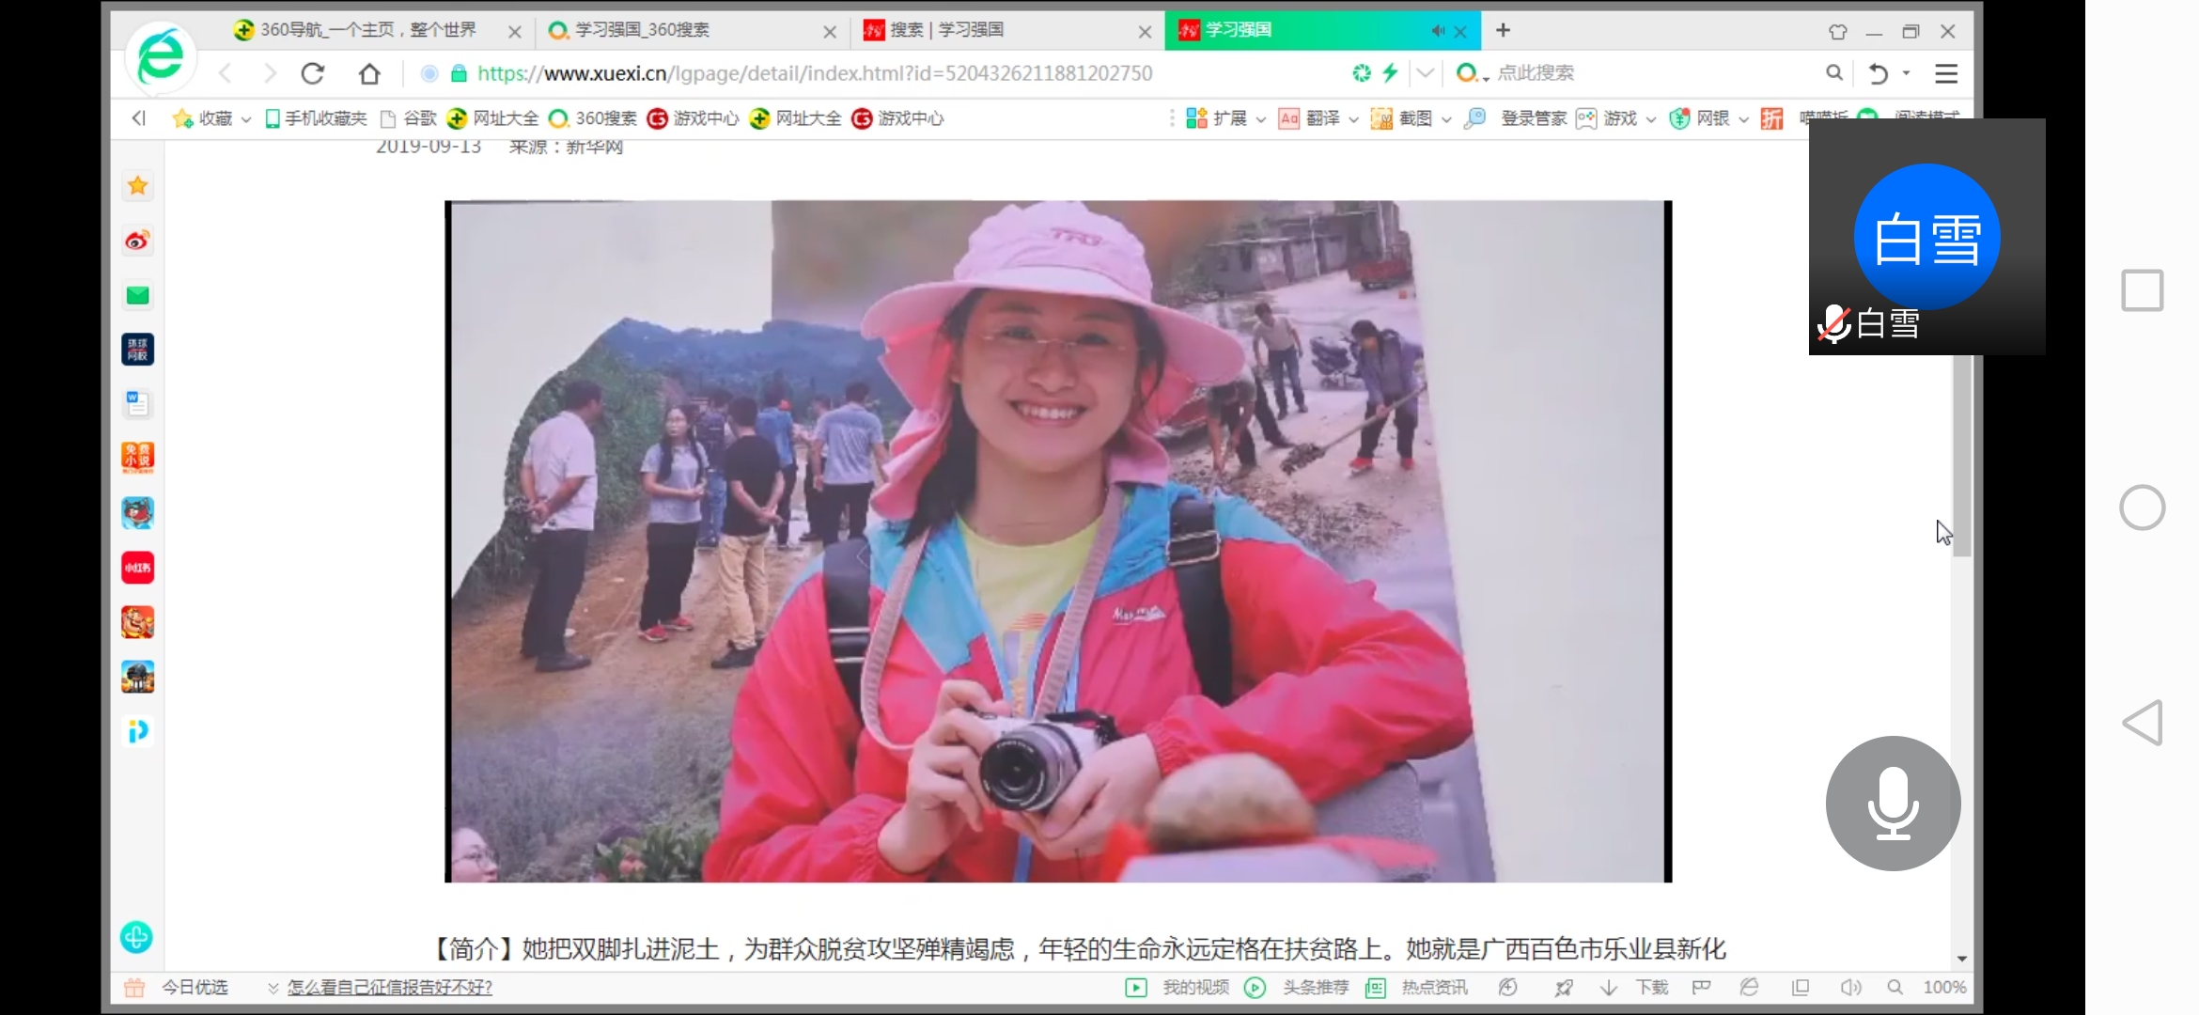Expand the 扩展 extensions dropdown
Screen dimensions: 2199x1015
pyautogui.click(x=1261, y=119)
